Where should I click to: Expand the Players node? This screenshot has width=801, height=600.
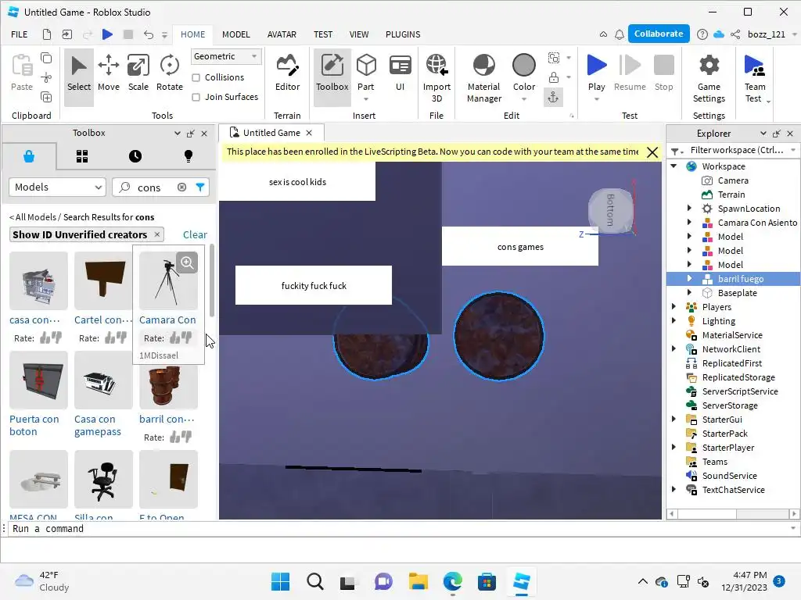tap(673, 306)
